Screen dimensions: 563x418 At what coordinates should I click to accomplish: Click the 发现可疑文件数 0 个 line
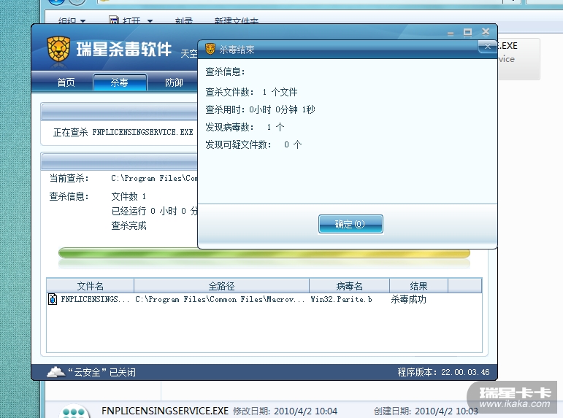253,144
